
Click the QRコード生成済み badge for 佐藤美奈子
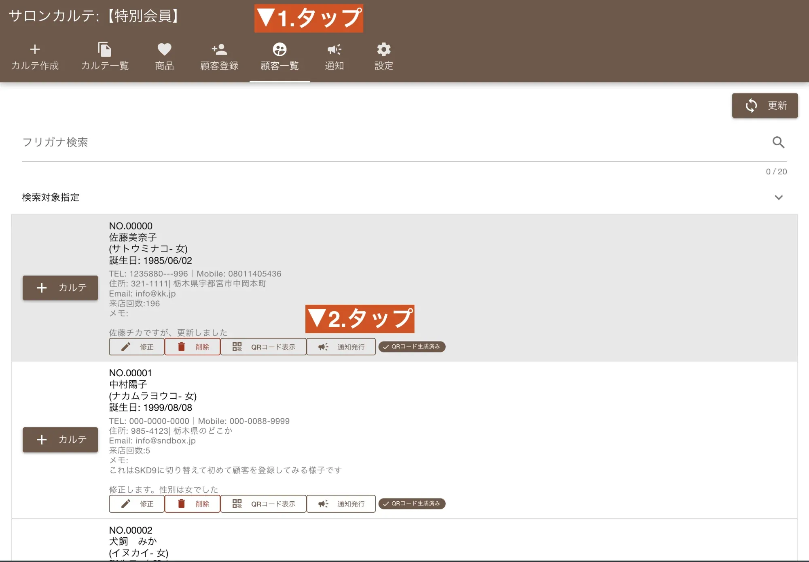[411, 346]
